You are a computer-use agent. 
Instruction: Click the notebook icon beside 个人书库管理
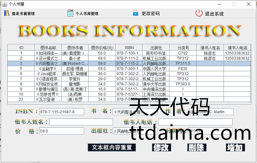70,13
